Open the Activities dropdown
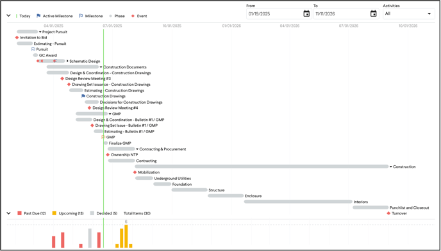Screen dimensions: 441x251 pos(409,13)
